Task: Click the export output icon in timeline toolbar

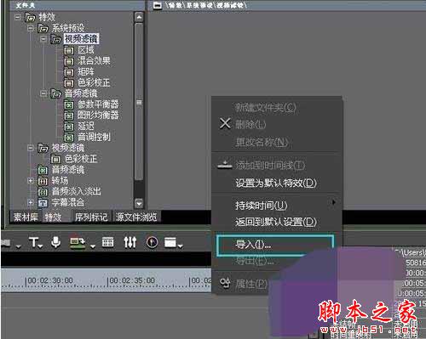Action: (78, 243)
